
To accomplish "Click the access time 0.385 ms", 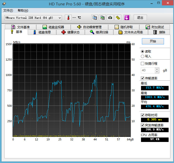I will [x=155, y=120].
